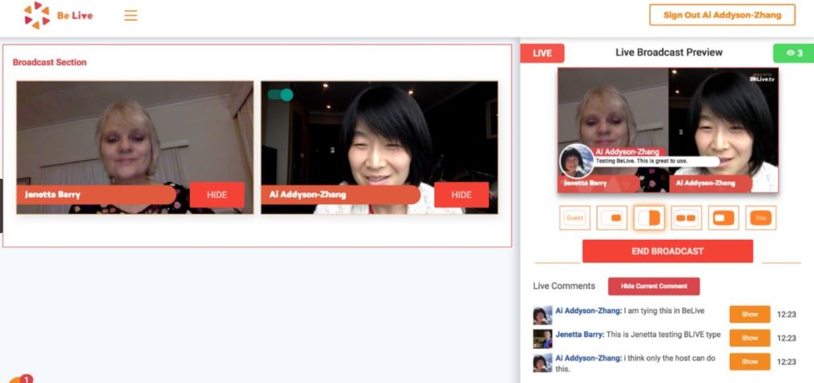Toggle the switch on Ai Addyson-Zhang's camera
The width and height of the screenshot is (814, 383).
281,95
